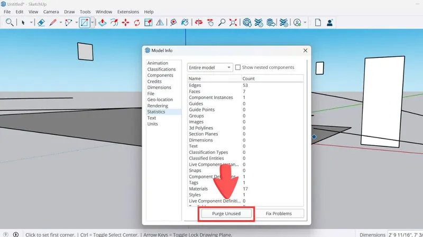
Task: Close the Model Info dialog
Action: (x=305, y=51)
